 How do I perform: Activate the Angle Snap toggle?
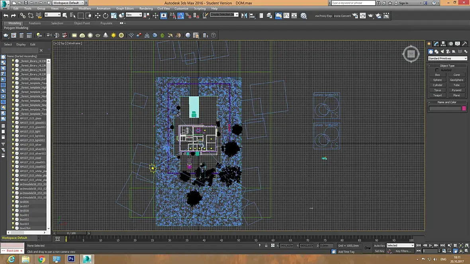tap(180, 16)
